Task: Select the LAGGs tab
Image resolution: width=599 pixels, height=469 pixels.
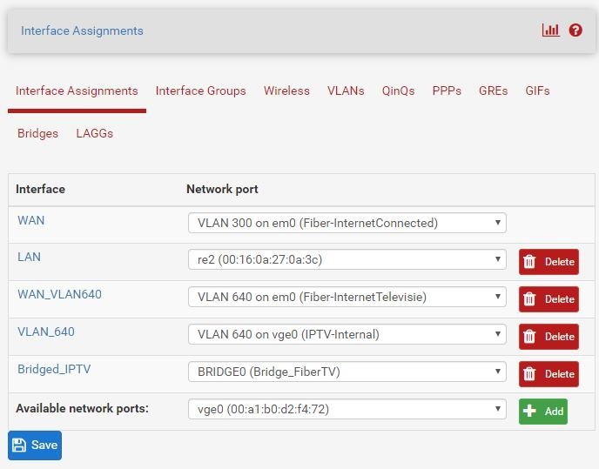Action: tap(94, 133)
